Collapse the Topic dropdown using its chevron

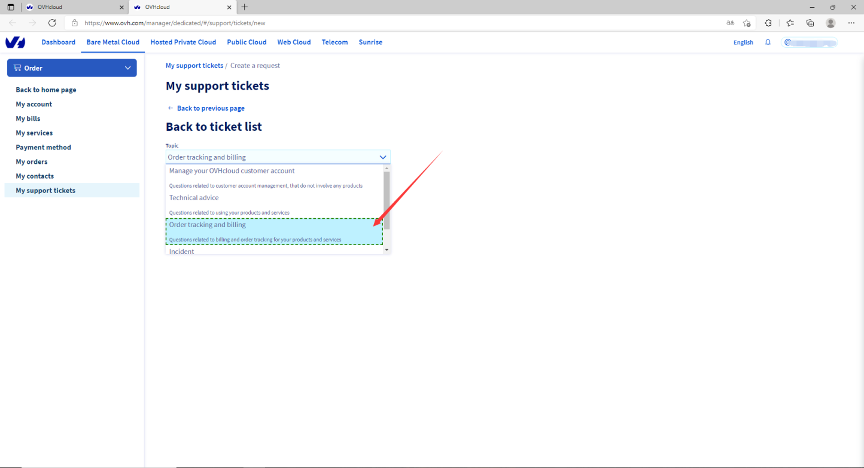(383, 157)
